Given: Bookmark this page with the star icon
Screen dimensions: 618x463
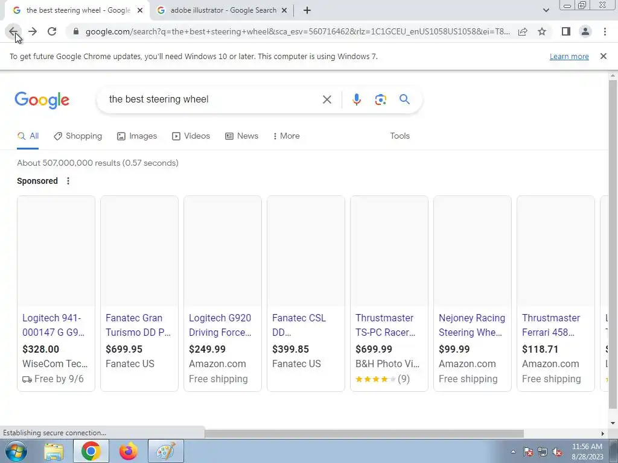Looking at the screenshot, I should 542,31.
